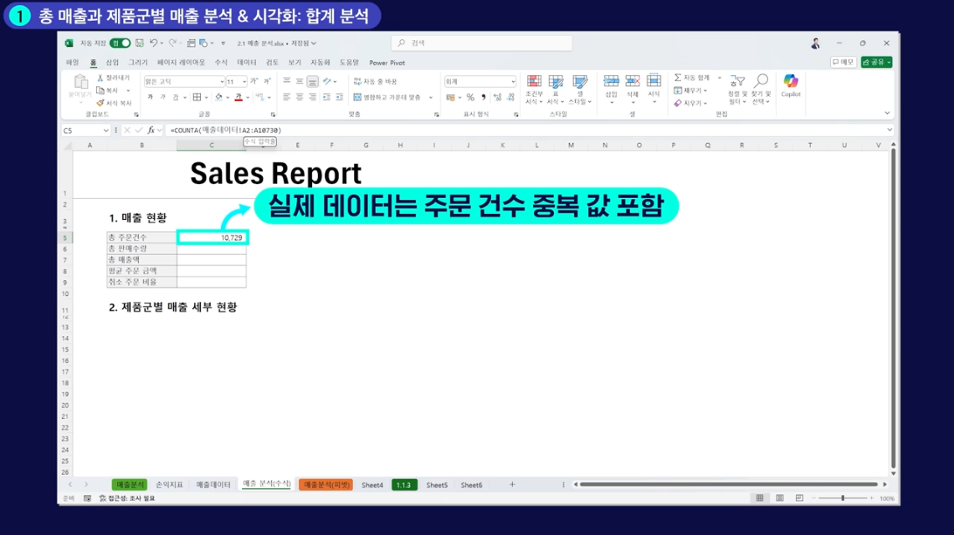Switch to the 매출데이터 sheet tab

pos(213,485)
